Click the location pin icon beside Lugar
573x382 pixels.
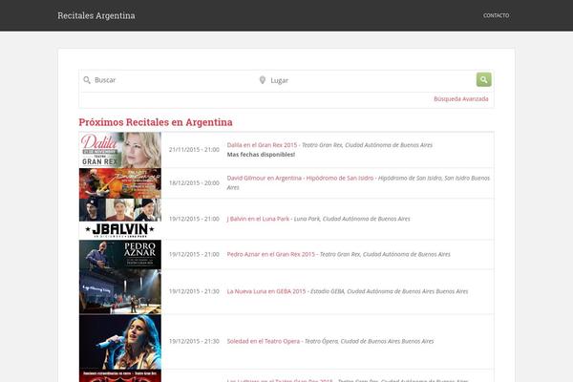click(x=263, y=80)
